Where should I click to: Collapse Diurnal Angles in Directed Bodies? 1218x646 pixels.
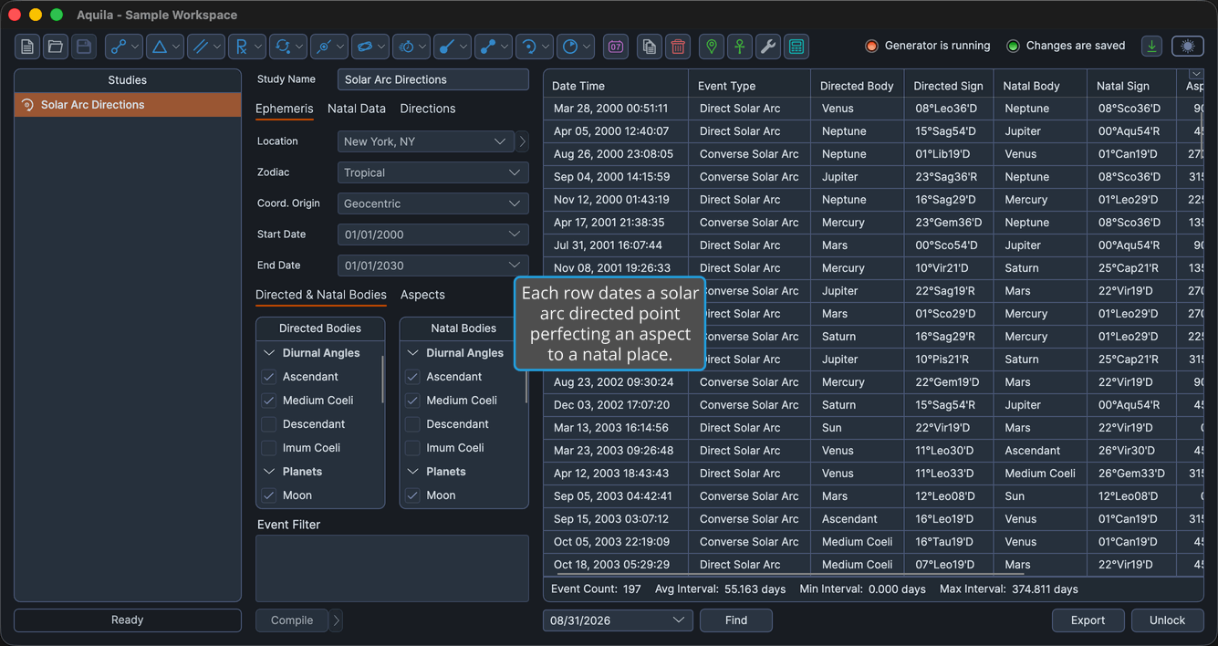pyautogui.click(x=269, y=353)
